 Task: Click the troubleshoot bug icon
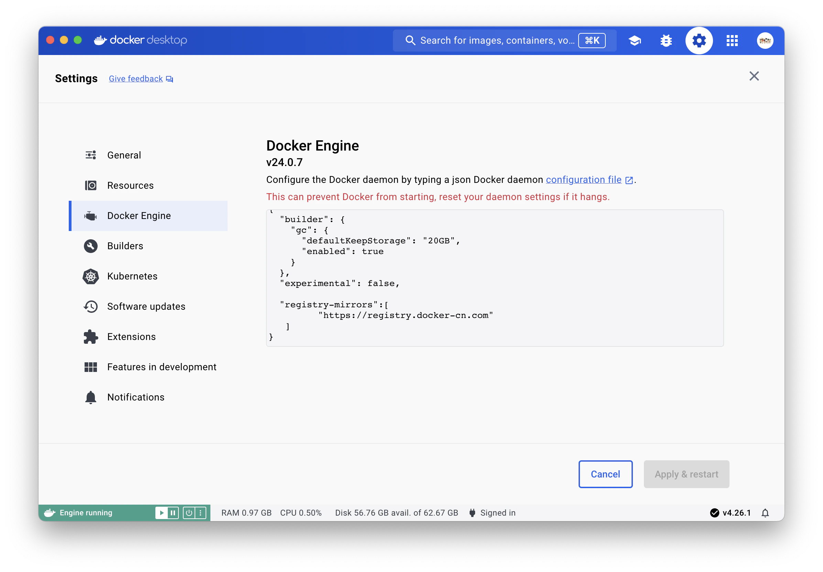point(666,41)
